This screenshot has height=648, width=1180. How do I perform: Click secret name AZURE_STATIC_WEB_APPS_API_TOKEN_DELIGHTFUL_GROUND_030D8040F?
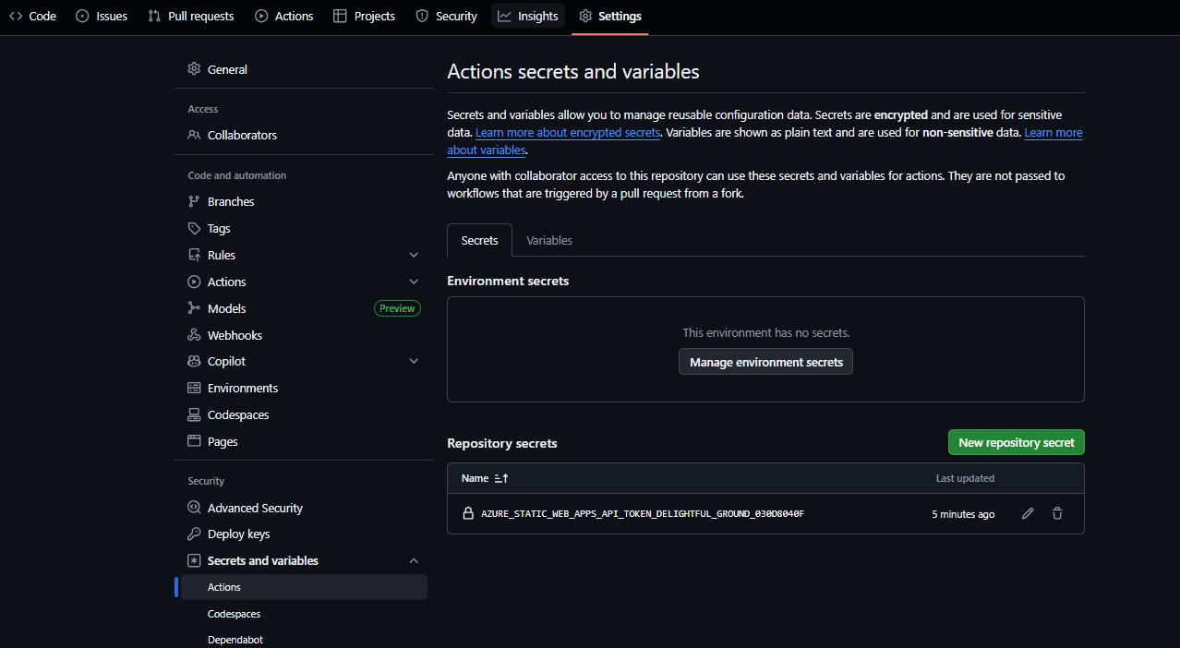[643, 513]
